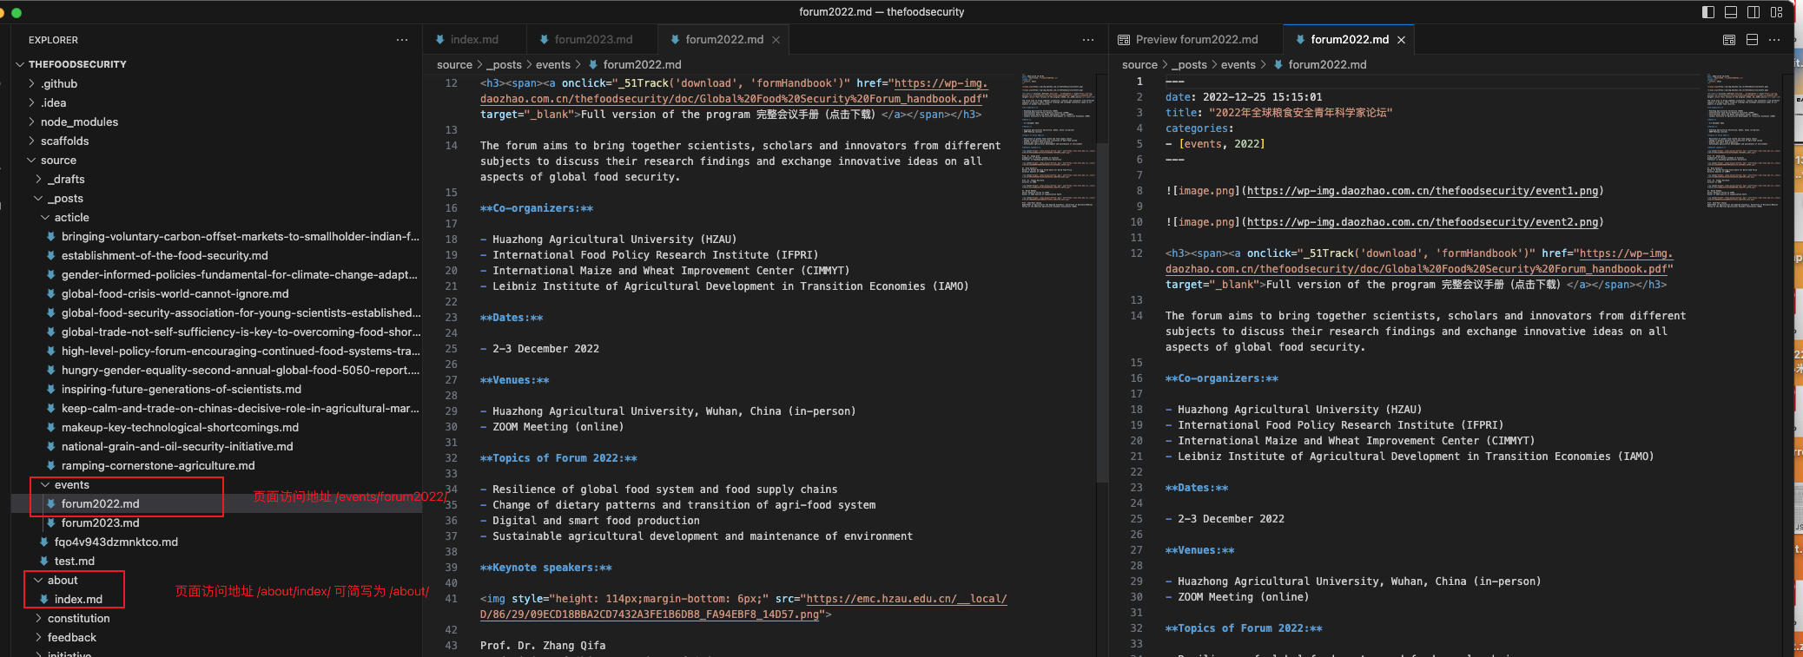Viewport: 1803px width, 657px height.
Task: Open right editor group more actions
Action: [x=1774, y=40]
